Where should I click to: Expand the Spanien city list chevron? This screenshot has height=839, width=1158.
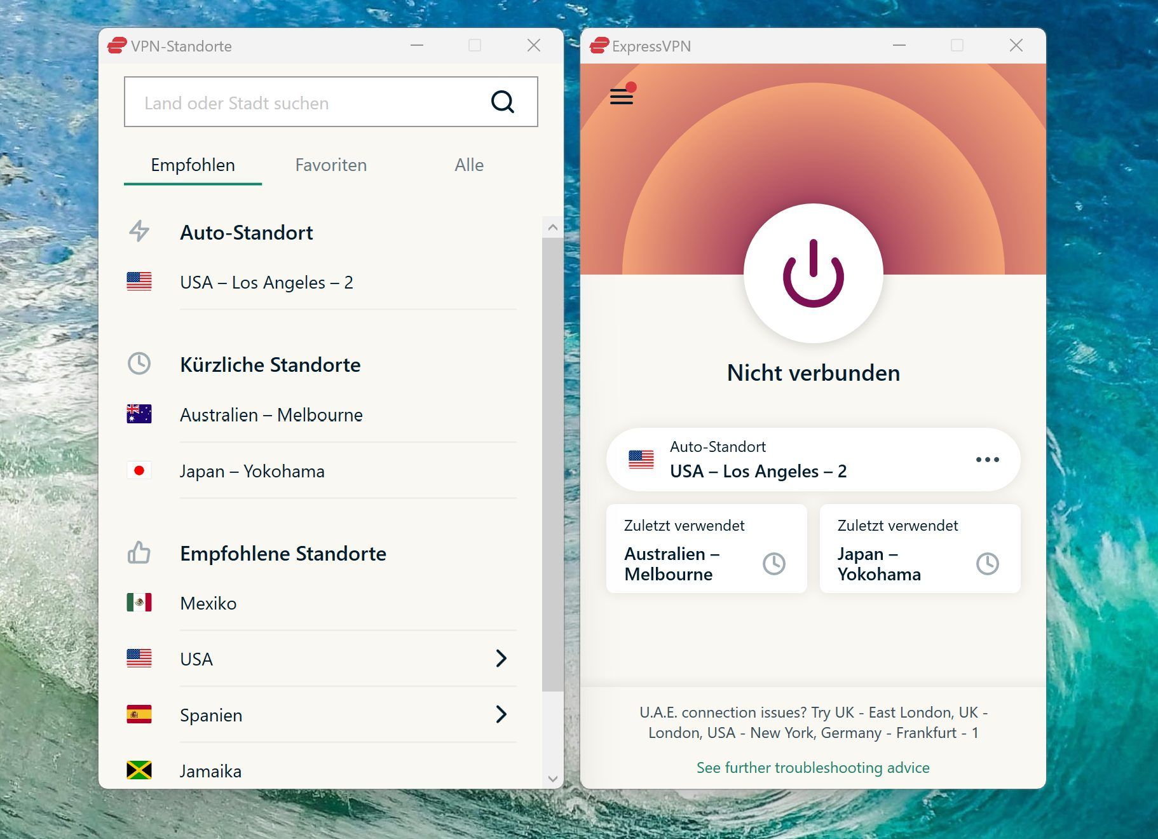coord(501,714)
